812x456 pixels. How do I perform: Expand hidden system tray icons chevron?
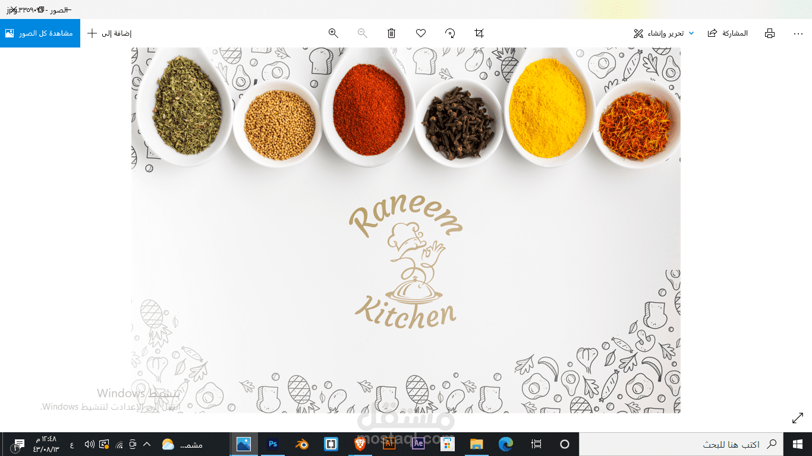tap(147, 444)
